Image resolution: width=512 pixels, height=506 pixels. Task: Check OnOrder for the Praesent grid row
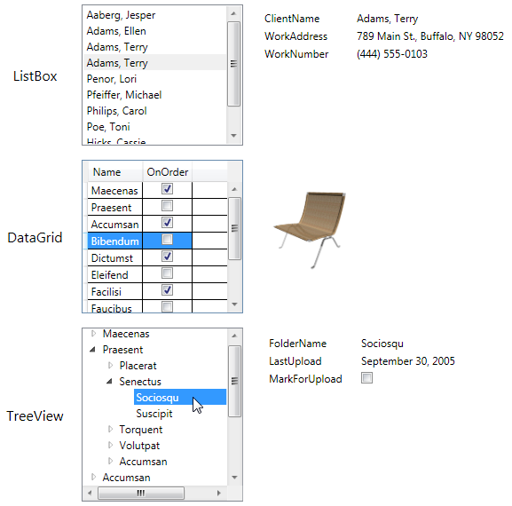167,206
